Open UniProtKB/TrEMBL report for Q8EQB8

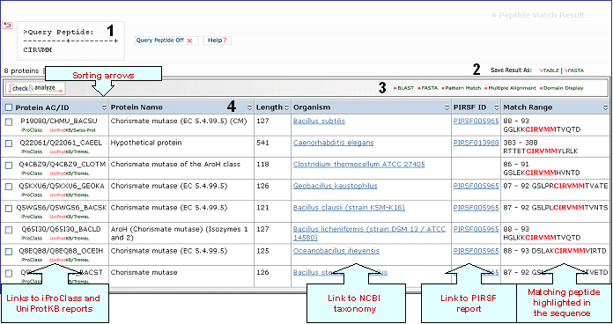click(x=70, y=260)
